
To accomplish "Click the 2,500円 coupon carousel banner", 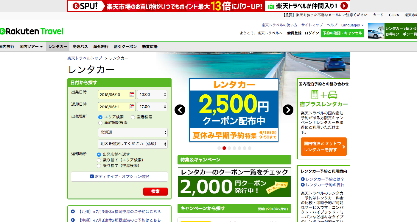I will point(234,110).
